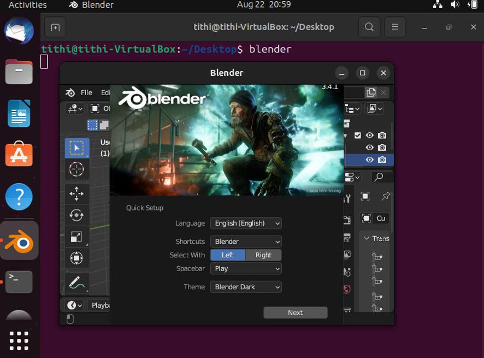
Task: Uncheck the collection exclude checkbox in outliner
Action: 357,136
